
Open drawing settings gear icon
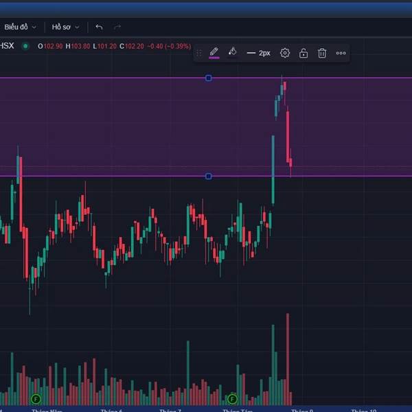coord(285,53)
